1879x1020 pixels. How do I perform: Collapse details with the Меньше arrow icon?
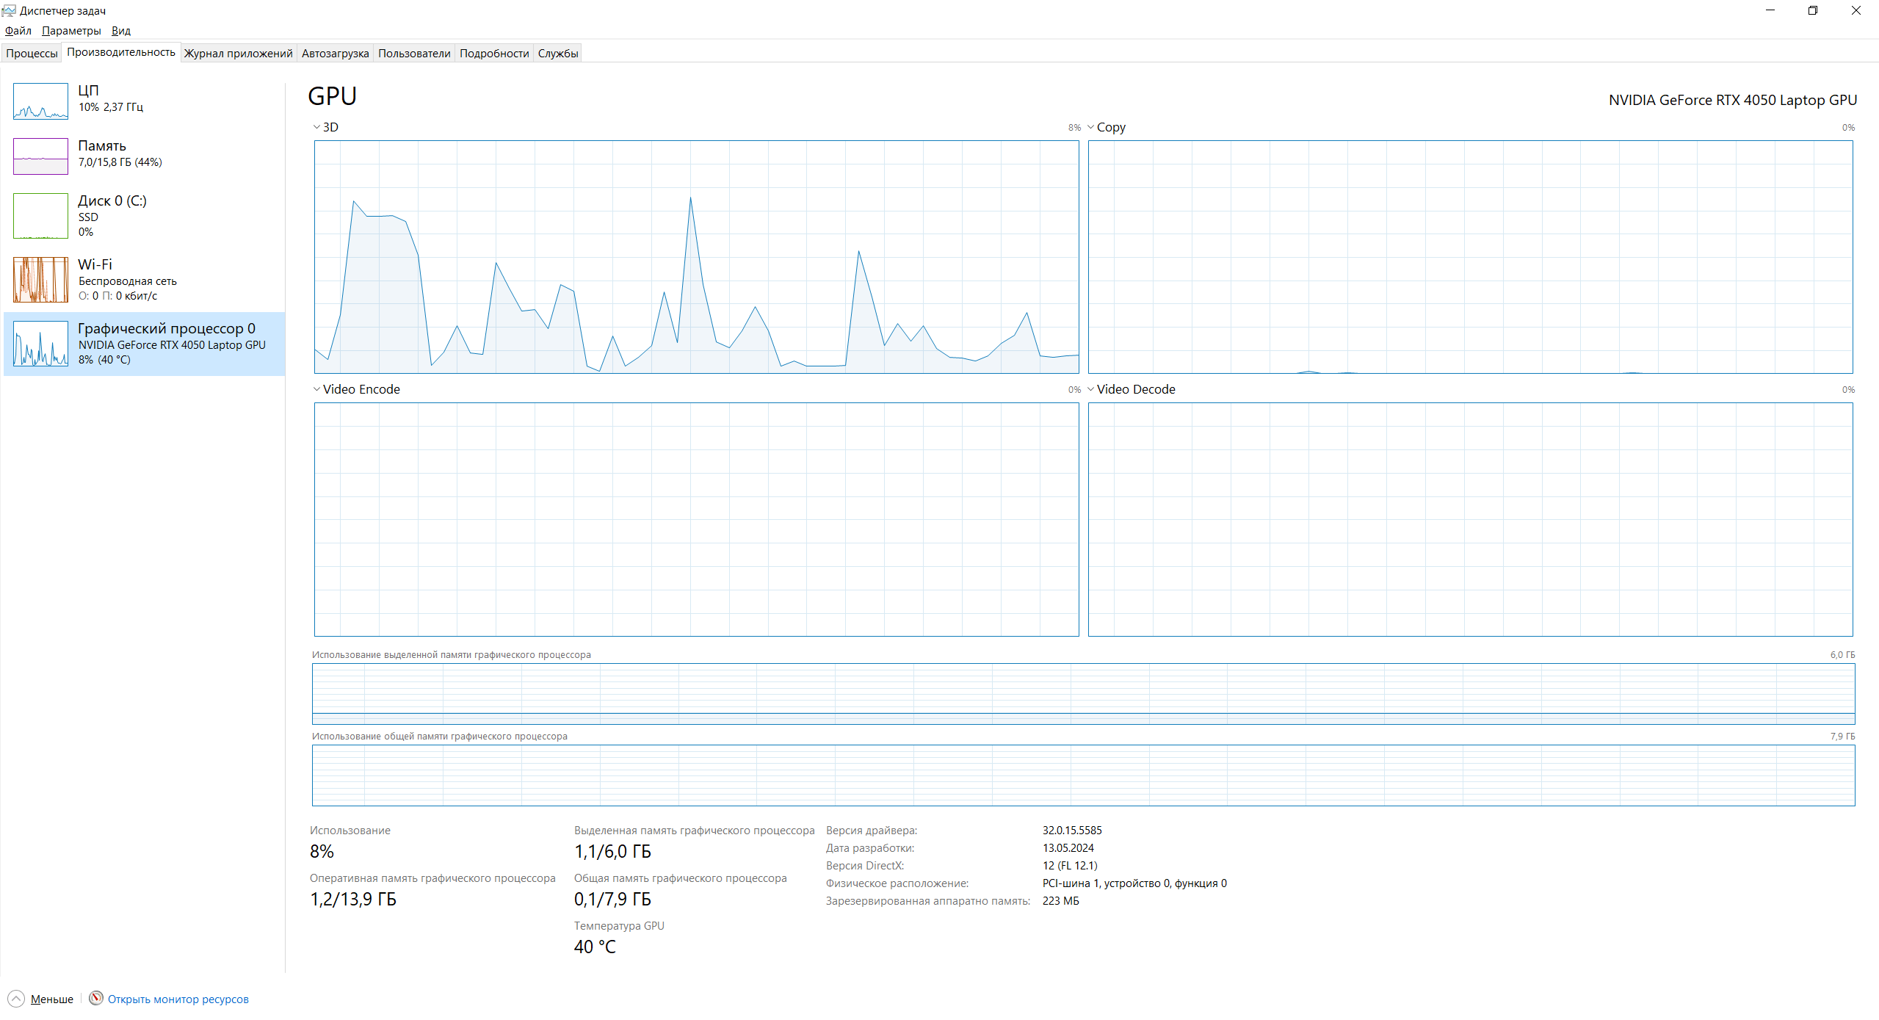16,999
